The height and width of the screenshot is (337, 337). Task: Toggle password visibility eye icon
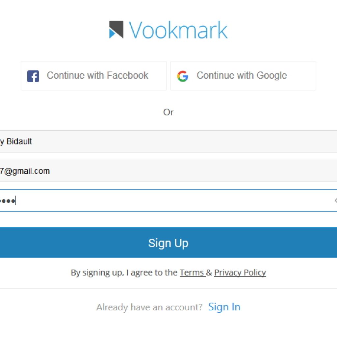(336, 200)
